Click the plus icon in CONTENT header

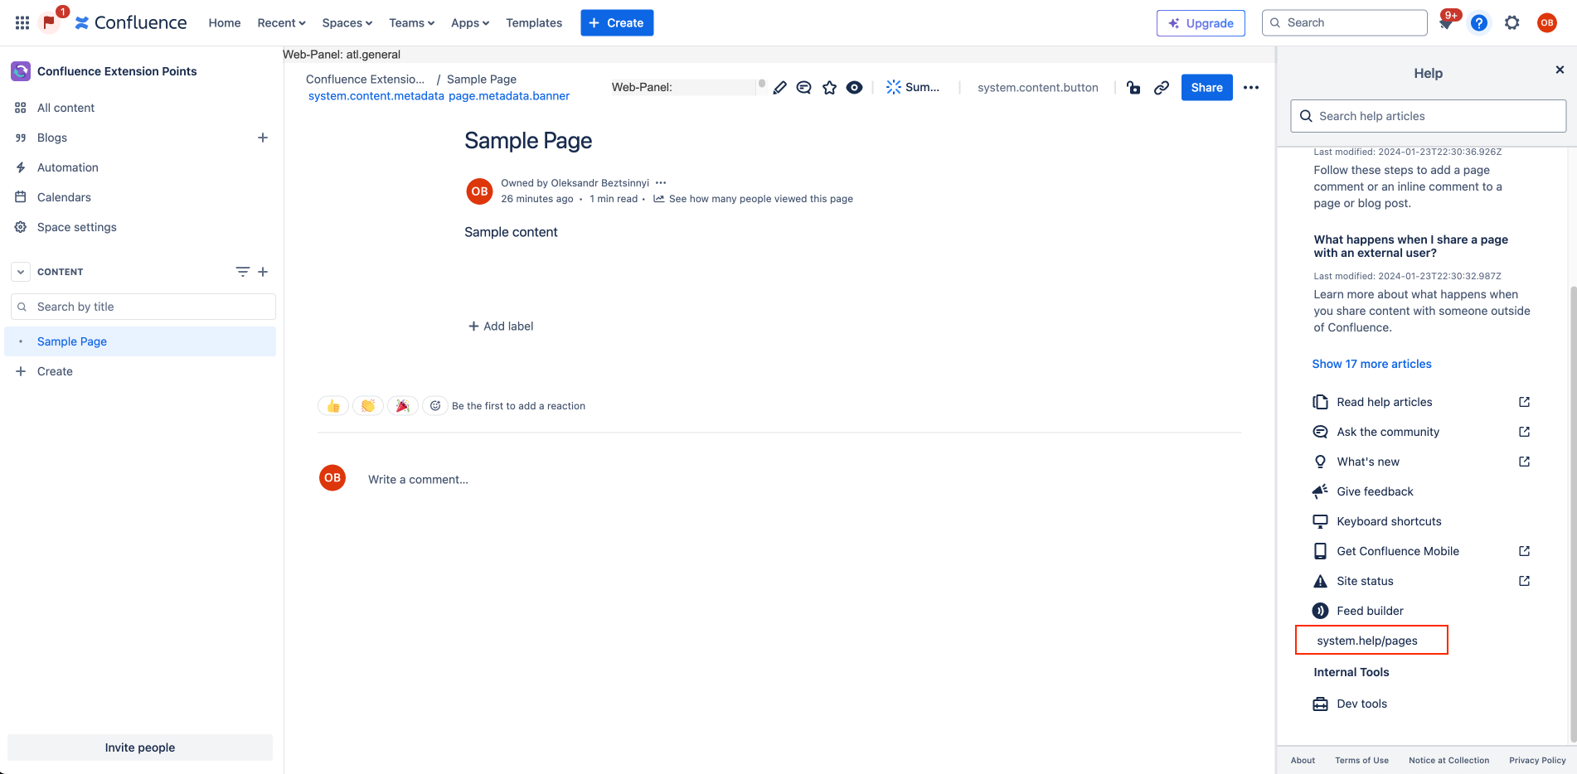coord(263,272)
